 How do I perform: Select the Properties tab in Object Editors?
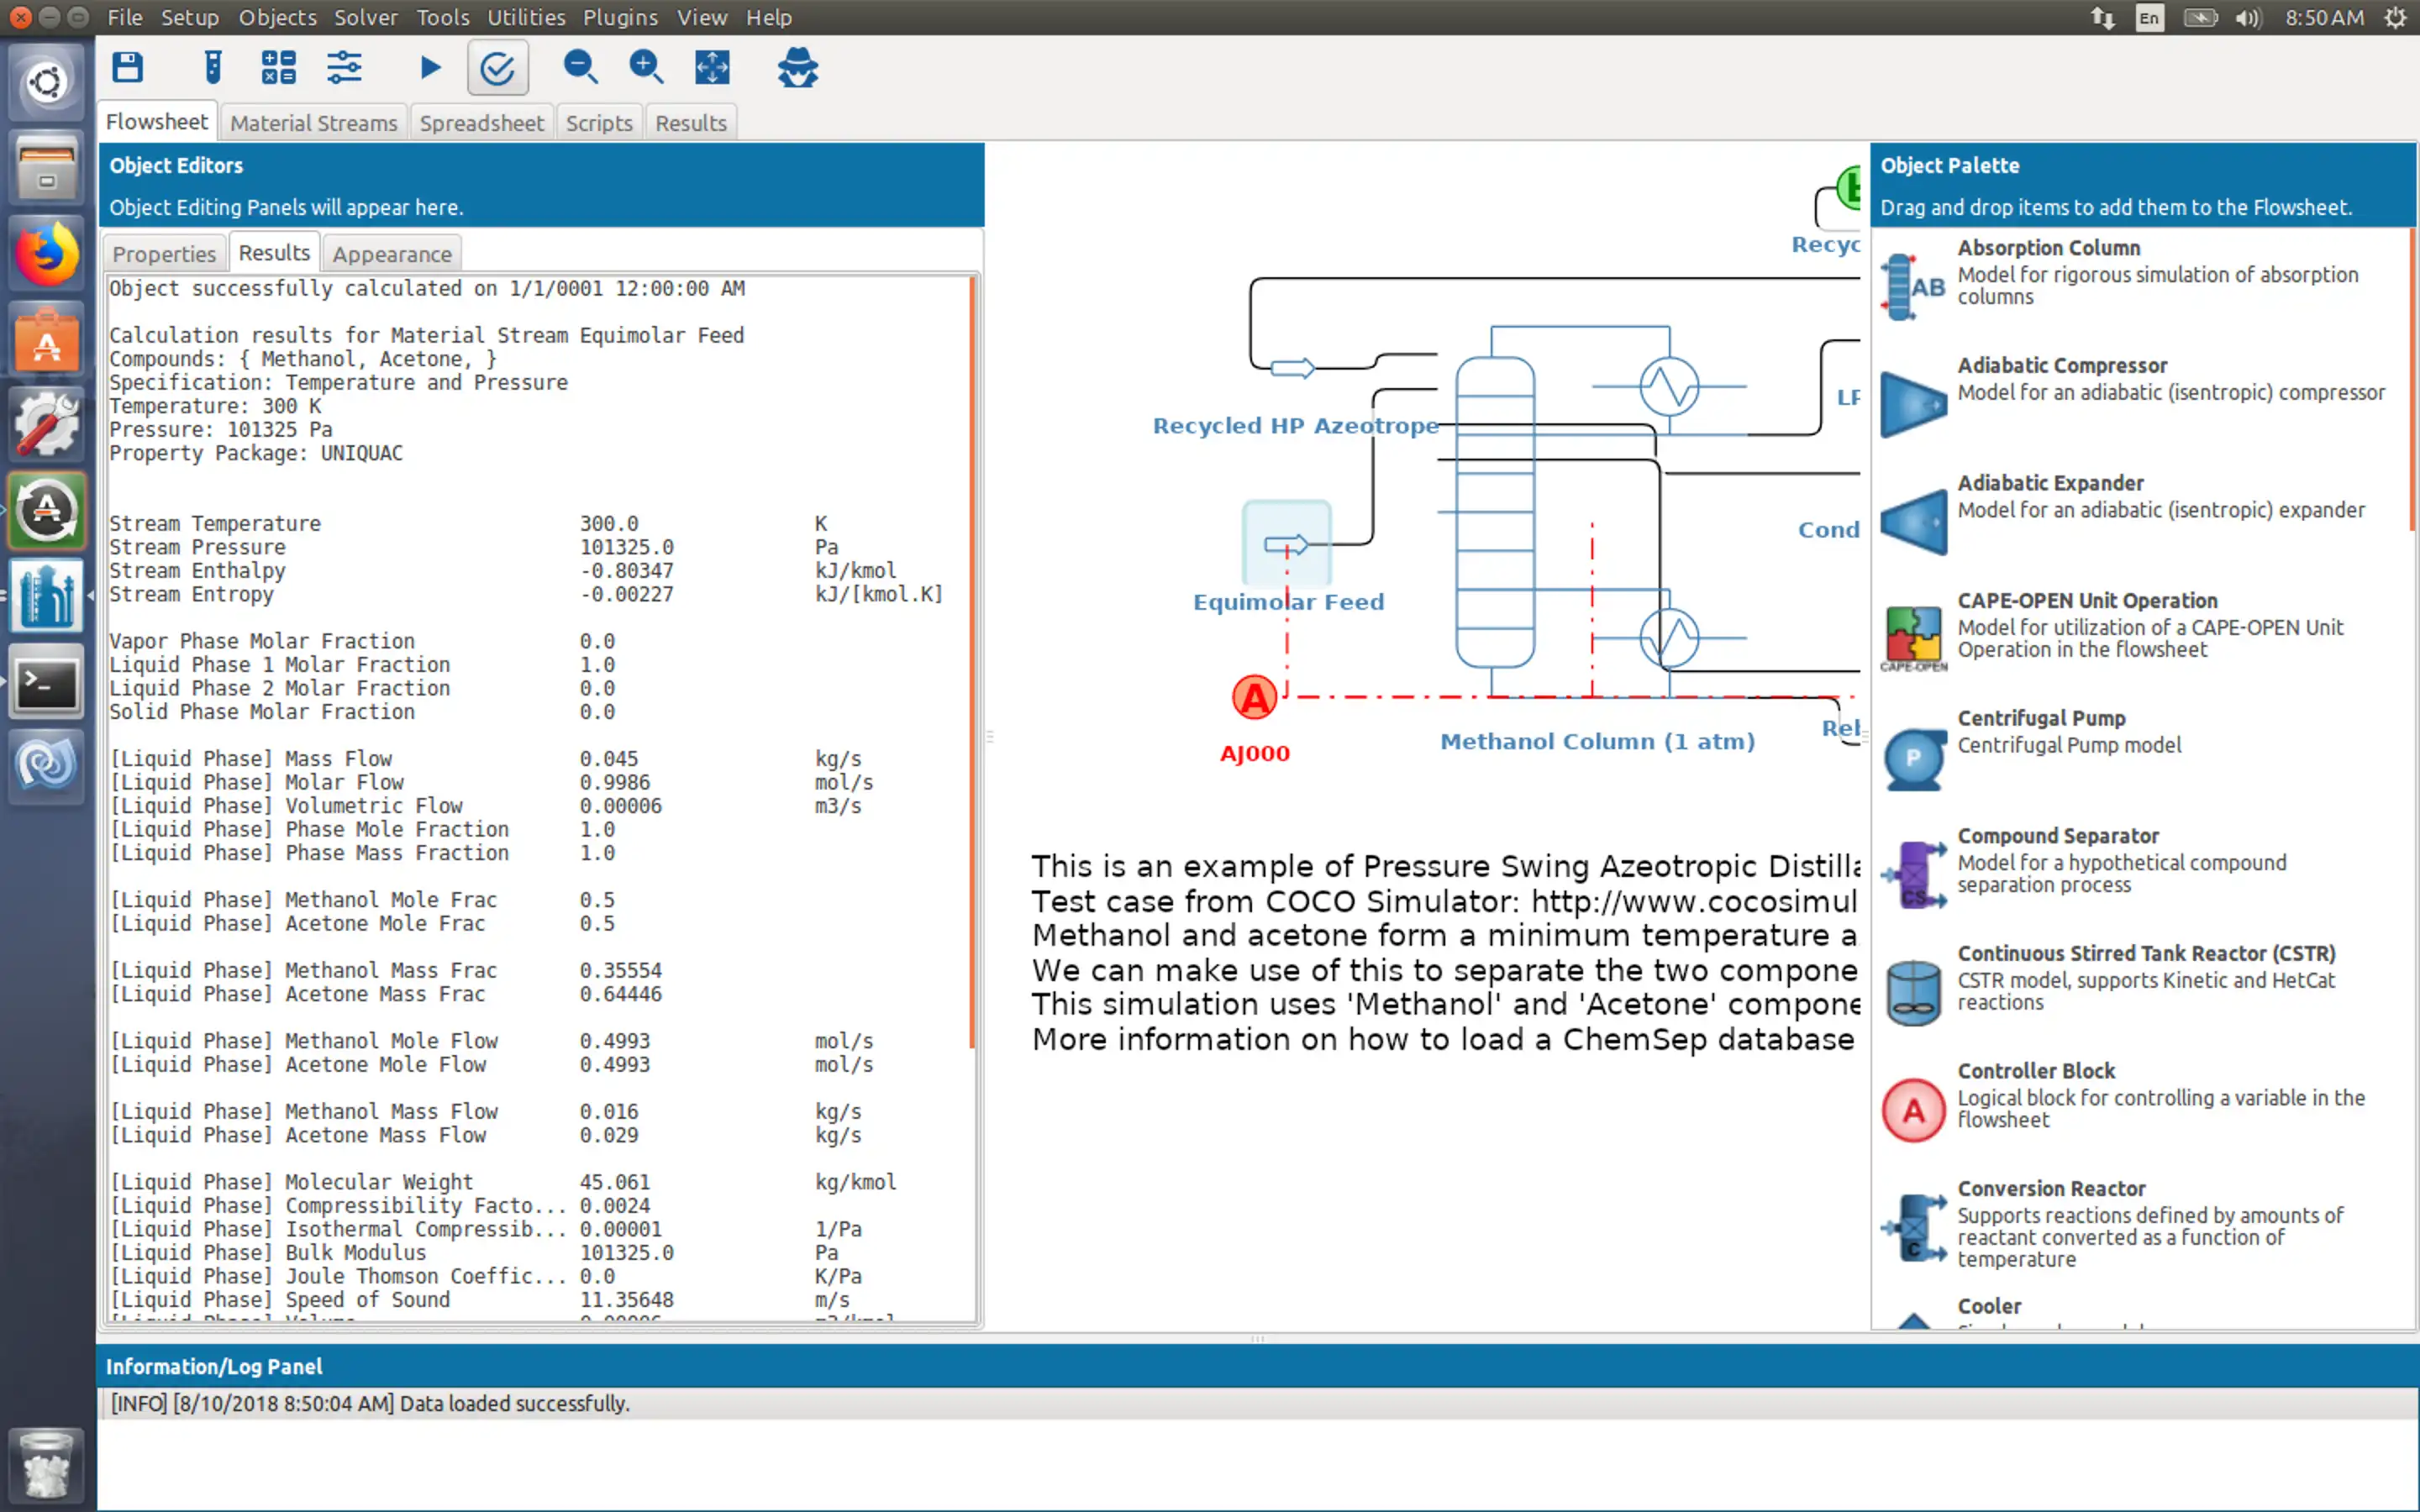click(x=166, y=253)
